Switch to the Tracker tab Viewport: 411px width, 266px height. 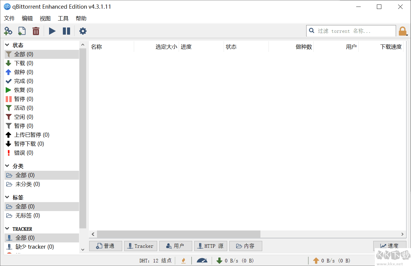coord(141,246)
